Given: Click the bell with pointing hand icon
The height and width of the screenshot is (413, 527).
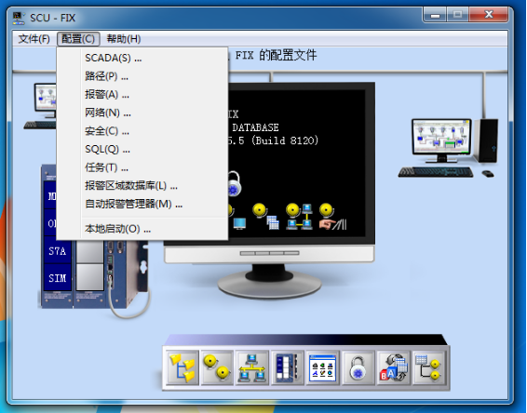Looking at the screenshot, I should (332, 216).
